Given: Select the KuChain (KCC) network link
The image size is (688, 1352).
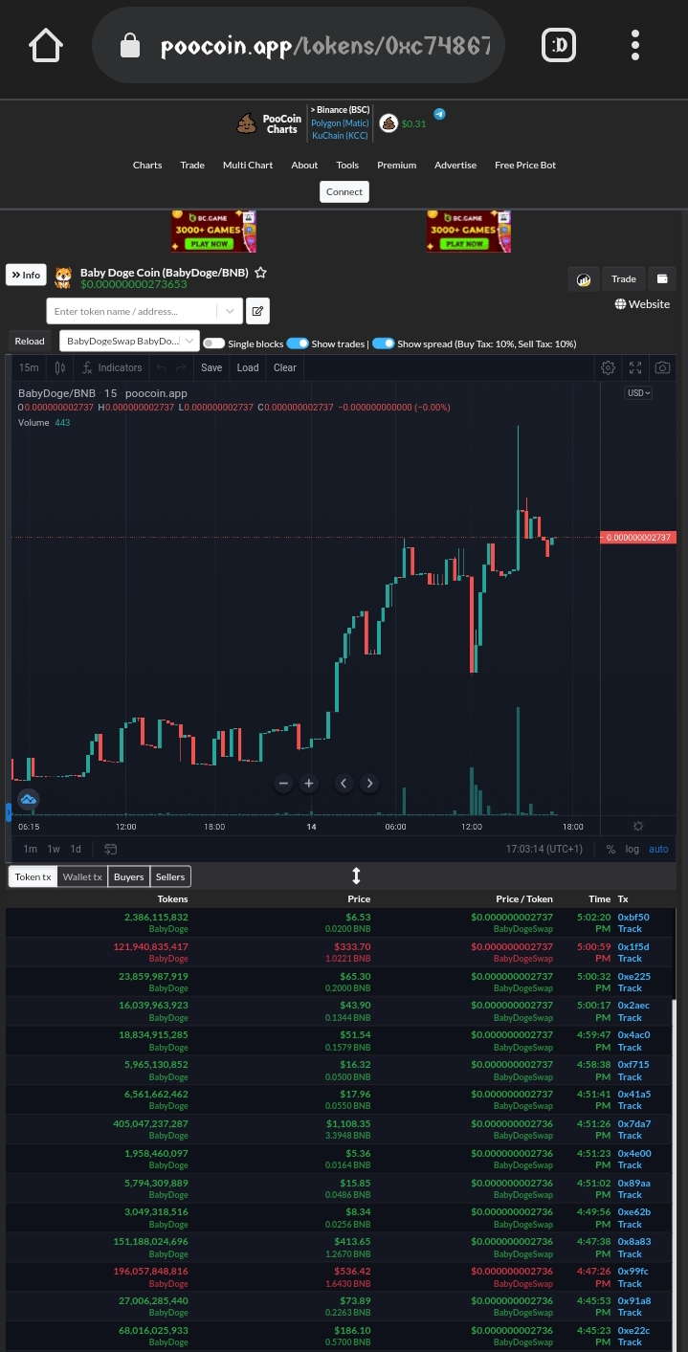Looking at the screenshot, I should point(340,136).
